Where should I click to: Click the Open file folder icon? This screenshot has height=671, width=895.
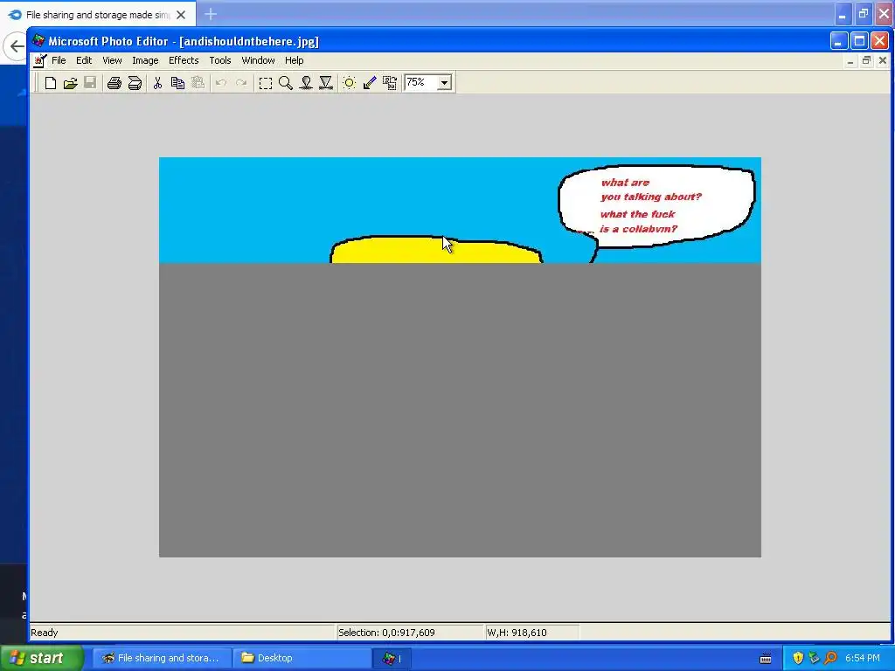pos(70,83)
